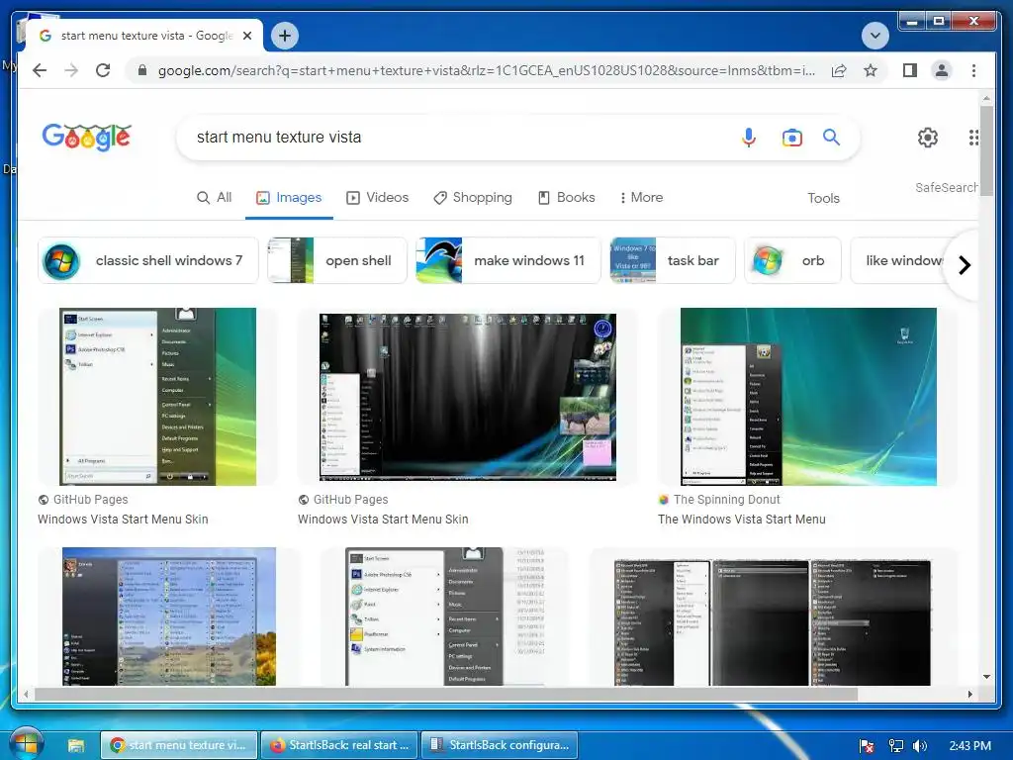Open Google quick settings gear
Image resolution: width=1013 pixels, height=760 pixels.
pos(928,137)
